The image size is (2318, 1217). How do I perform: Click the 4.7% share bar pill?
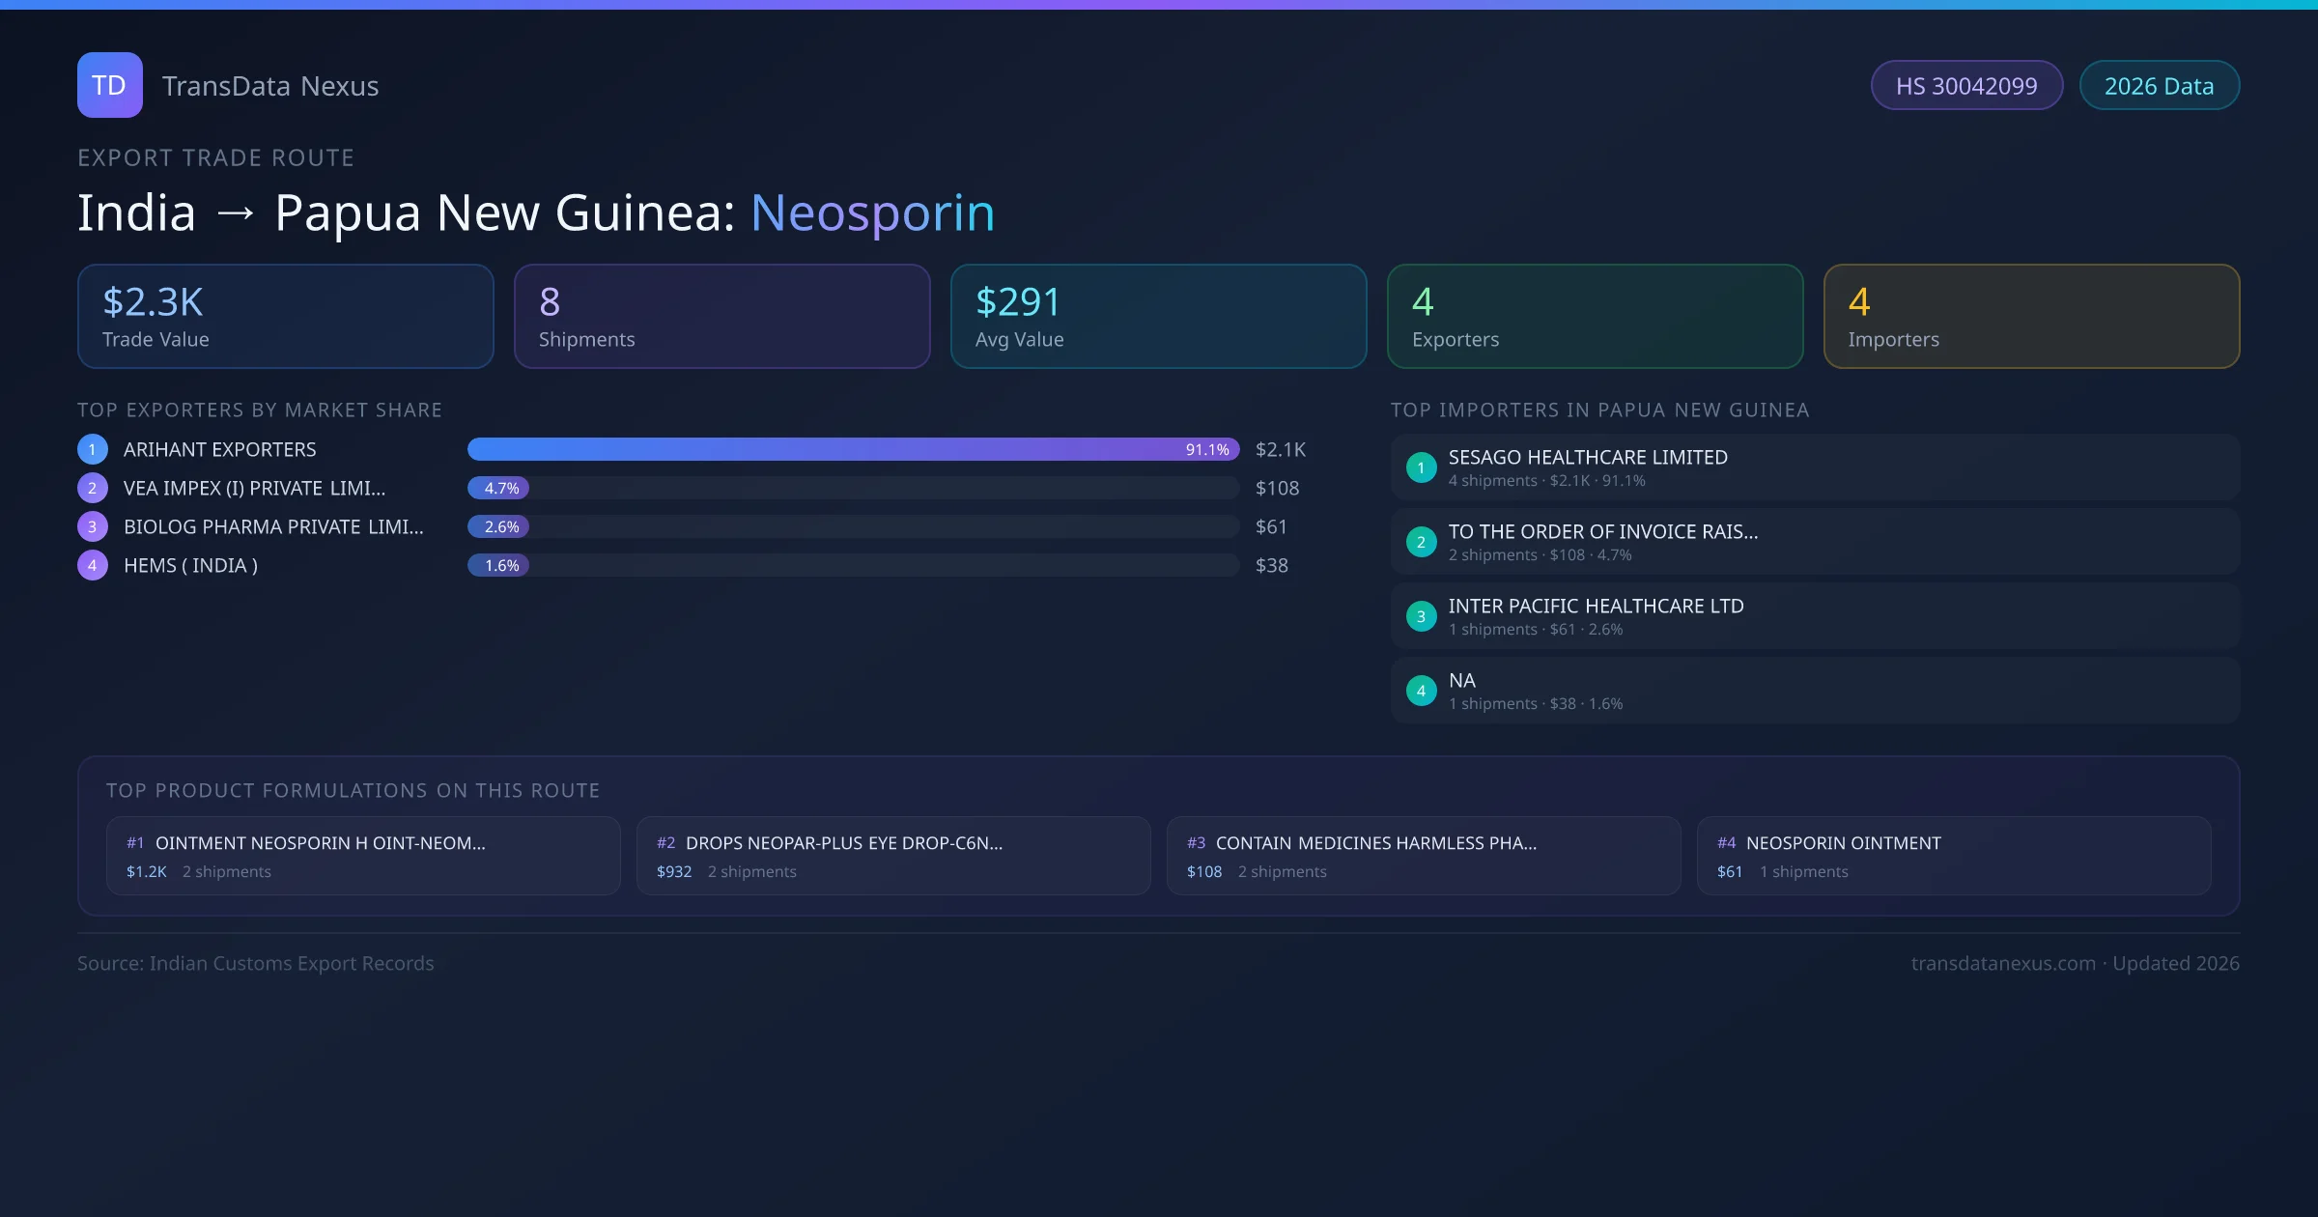(x=498, y=488)
